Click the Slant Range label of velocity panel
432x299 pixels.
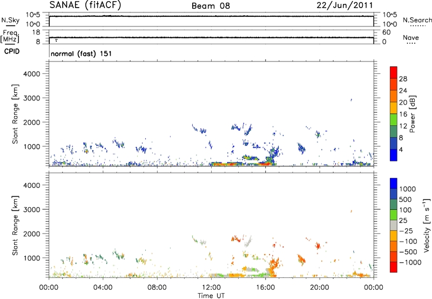click(x=15, y=225)
